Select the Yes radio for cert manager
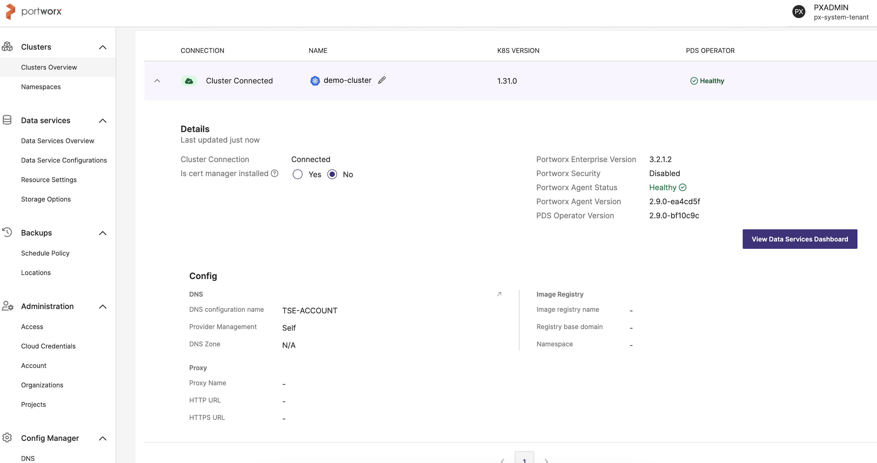Image resolution: width=877 pixels, height=463 pixels. coord(298,174)
